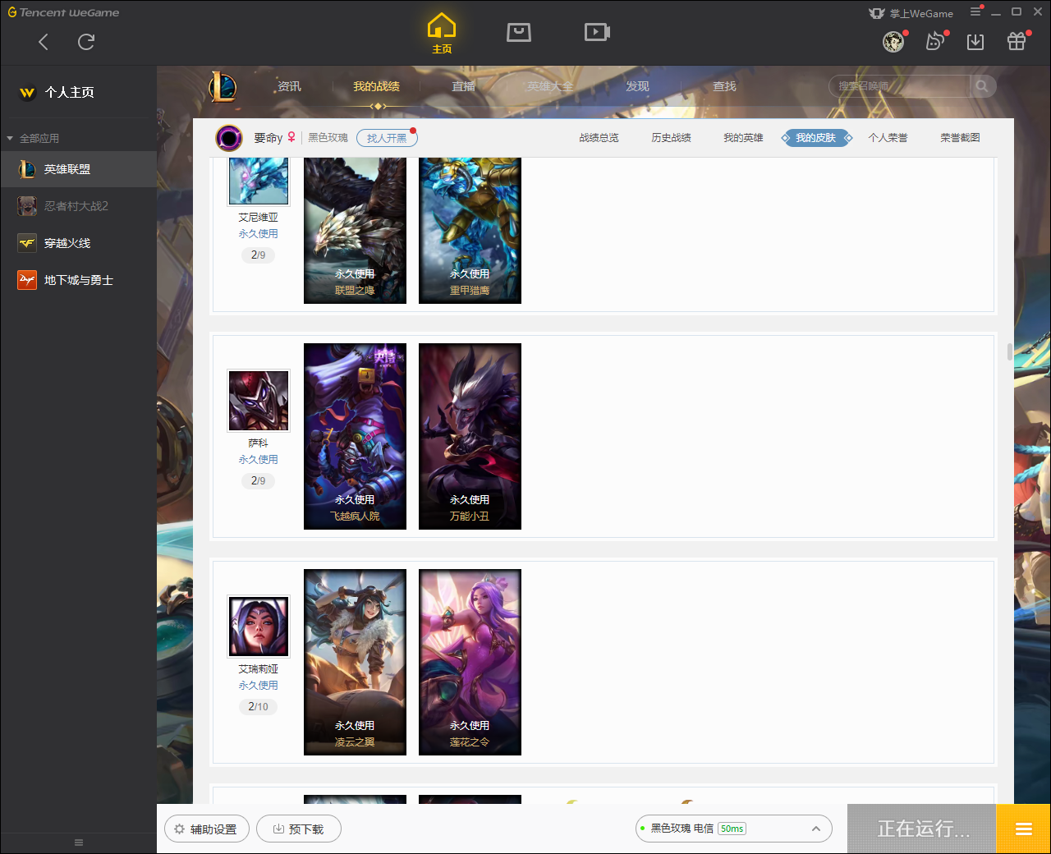Click the 正在运行 button
The width and height of the screenshot is (1051, 854).
922,829
